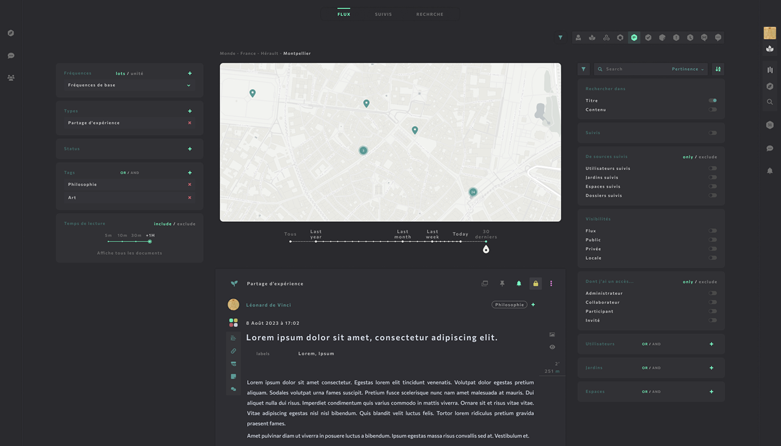Open the lotus icon in the right sidebar
This screenshot has width=781, height=446.
770,49
